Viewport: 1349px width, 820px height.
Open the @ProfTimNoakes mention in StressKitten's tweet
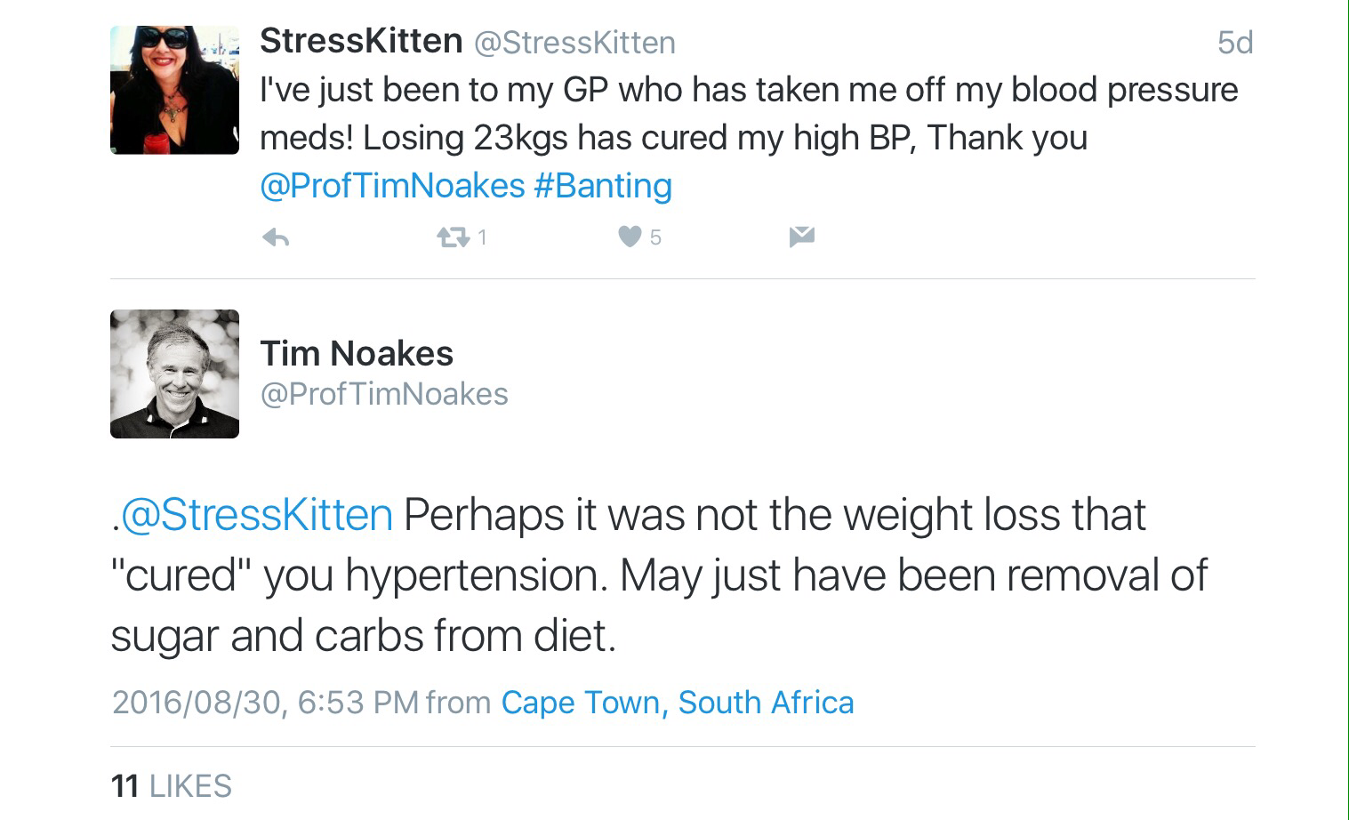click(x=392, y=186)
